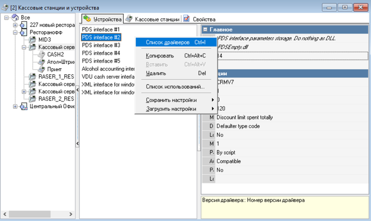
Task: Click the upper panel collapse arrow
Action: click(77, 90)
